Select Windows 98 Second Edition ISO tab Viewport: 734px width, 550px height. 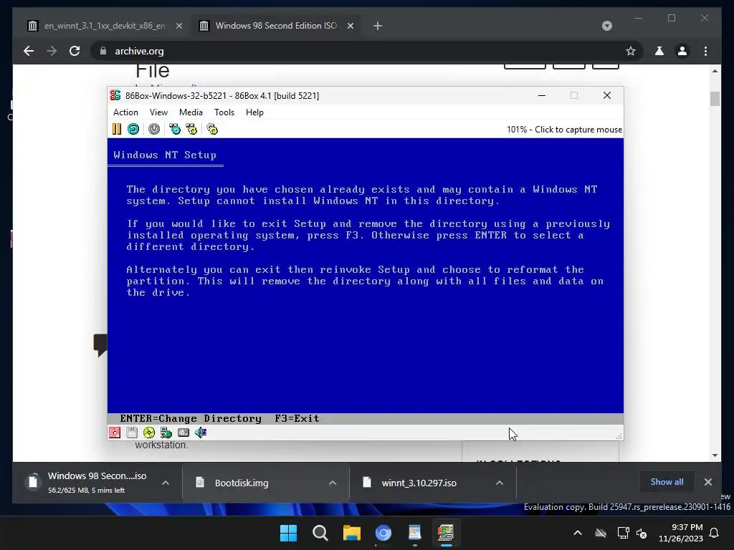[x=276, y=26]
